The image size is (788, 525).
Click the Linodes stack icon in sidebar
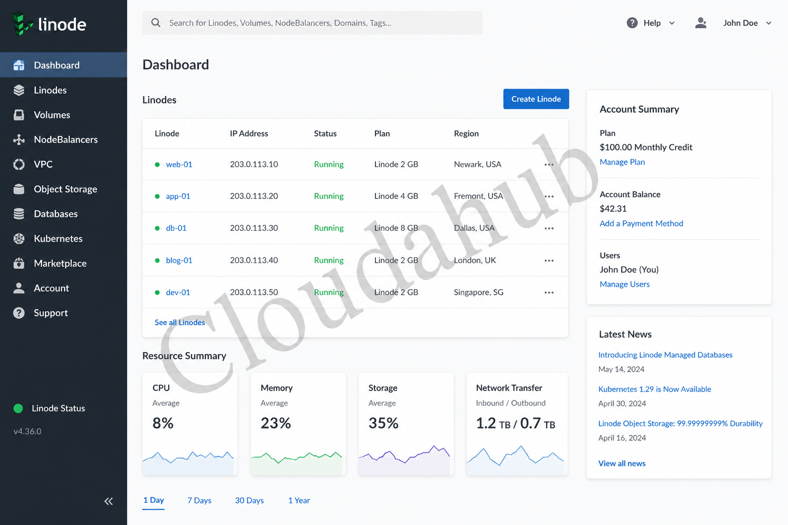[19, 90]
